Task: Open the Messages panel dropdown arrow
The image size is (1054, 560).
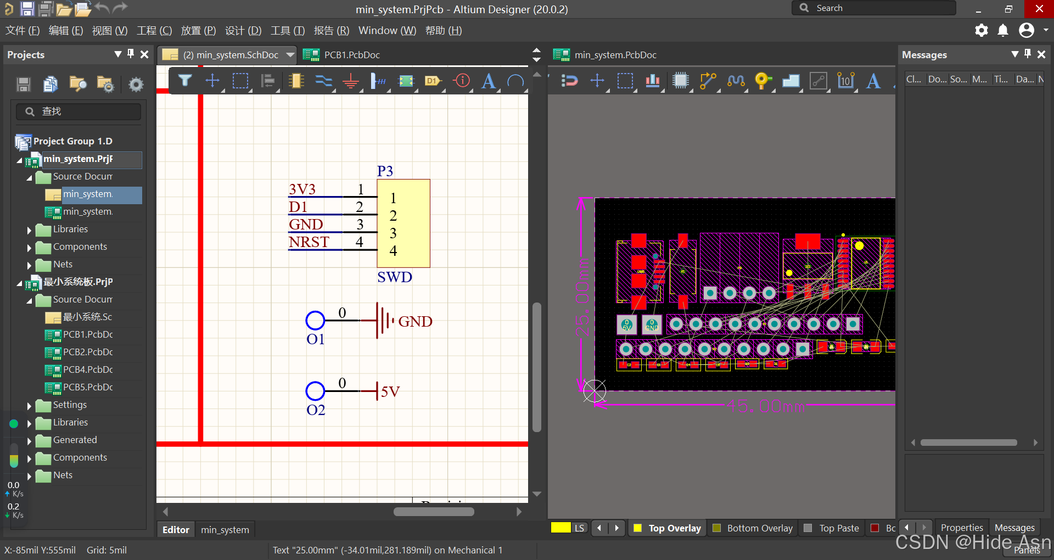Action: click(x=1014, y=54)
